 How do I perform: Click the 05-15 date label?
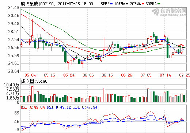pyautogui.click(x=49, y=75)
